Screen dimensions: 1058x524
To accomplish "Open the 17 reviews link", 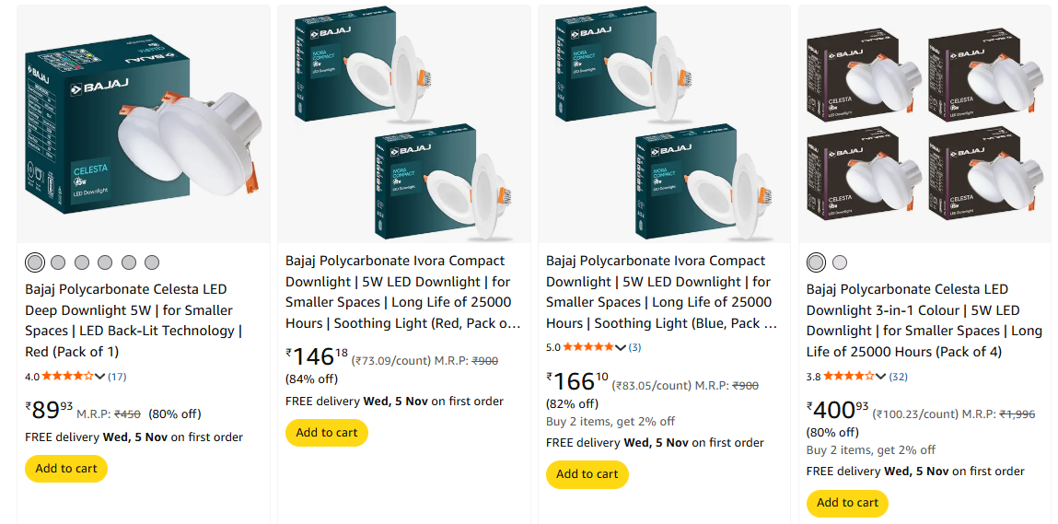I will pos(117,376).
